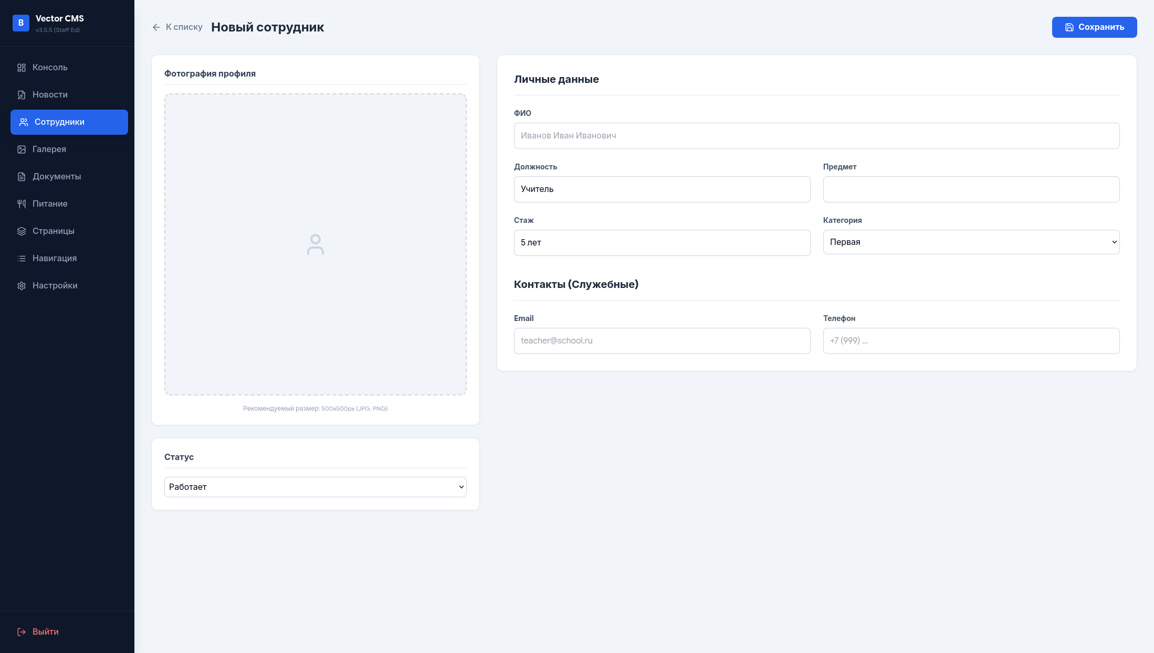Click into the Предмет field

pyautogui.click(x=971, y=189)
